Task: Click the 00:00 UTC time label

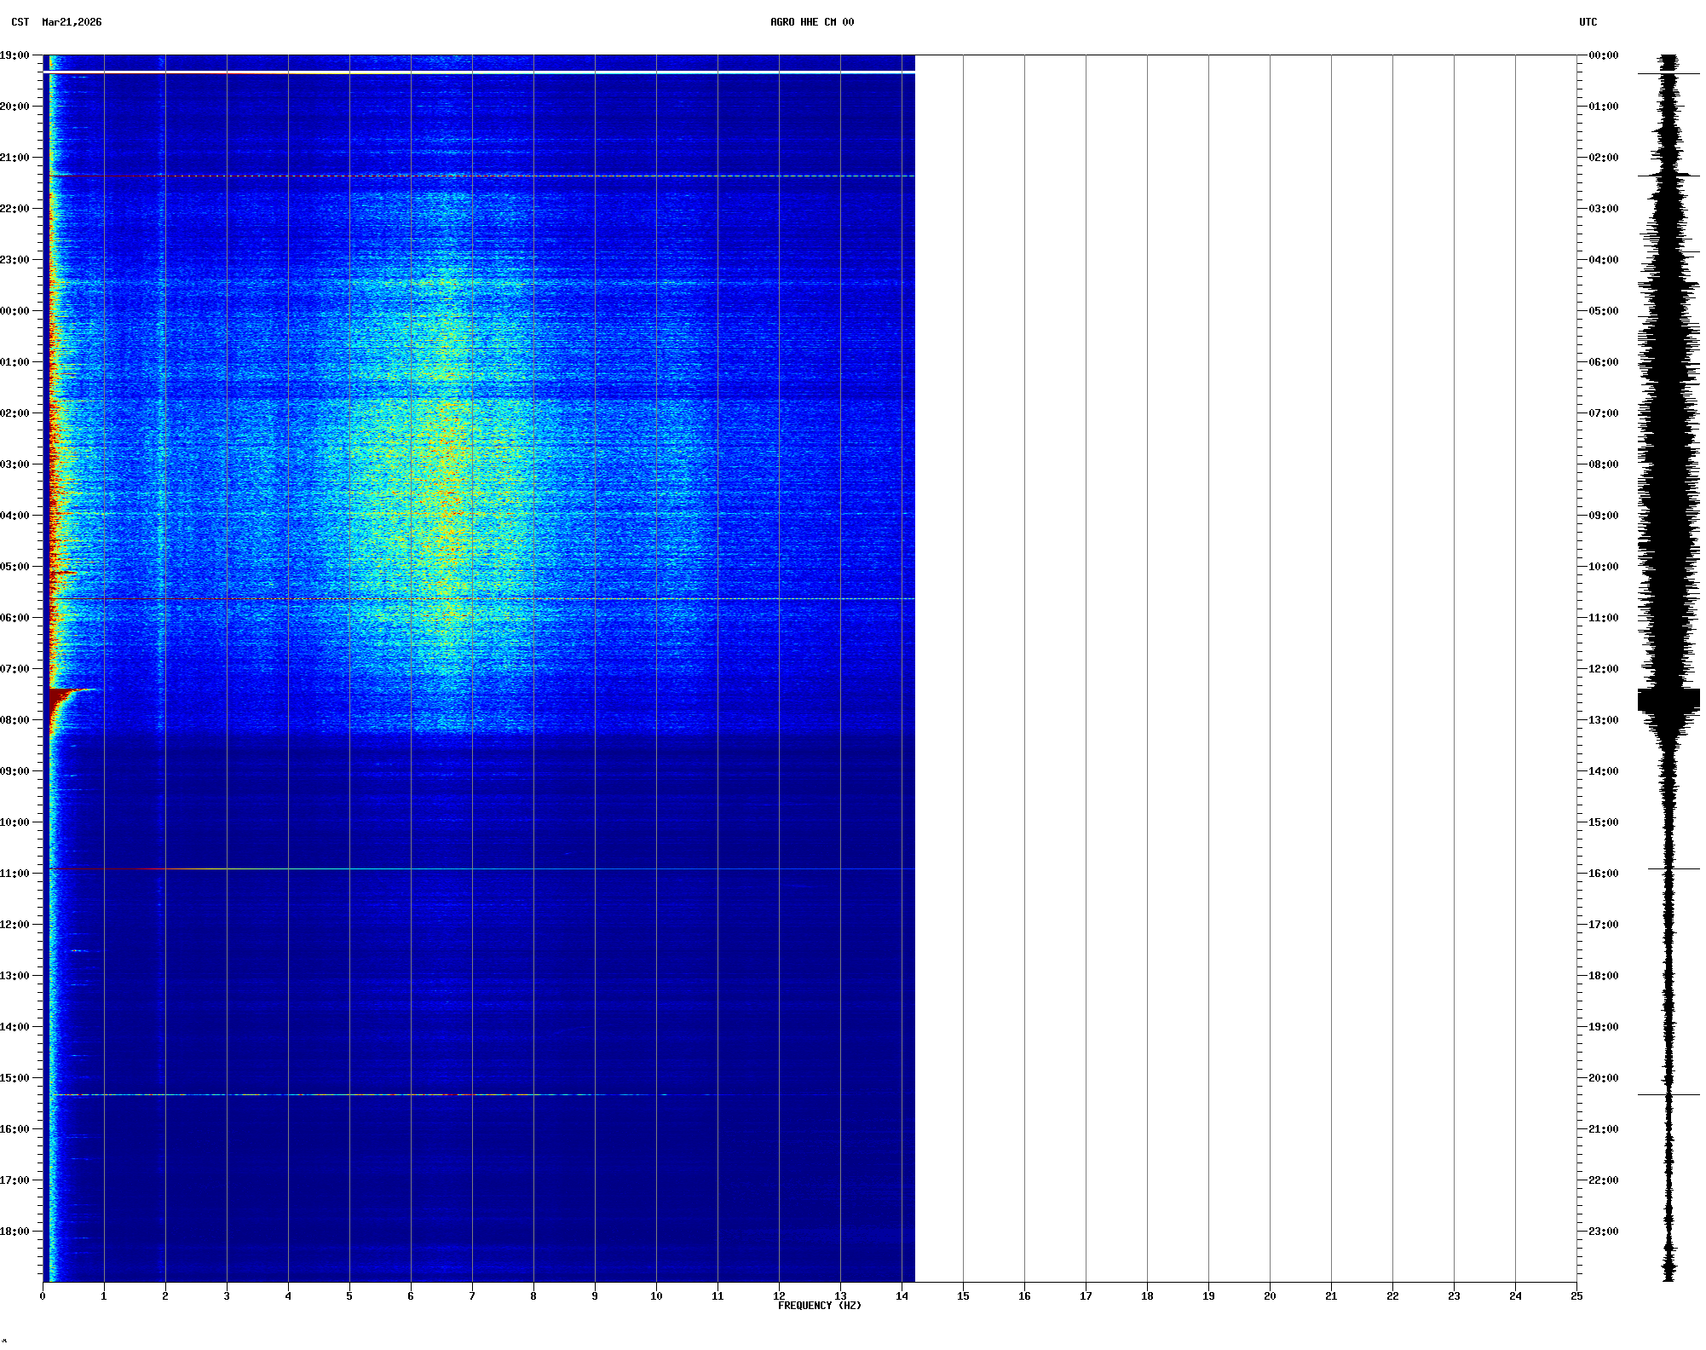Action: click(1603, 55)
